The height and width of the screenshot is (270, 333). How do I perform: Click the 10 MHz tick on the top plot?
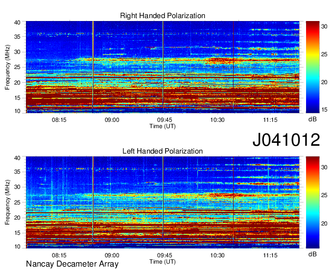coord(17,111)
